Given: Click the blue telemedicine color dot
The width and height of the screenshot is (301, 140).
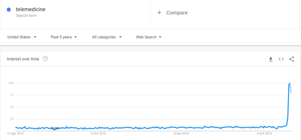Looking at the screenshot, I should pos(9,10).
